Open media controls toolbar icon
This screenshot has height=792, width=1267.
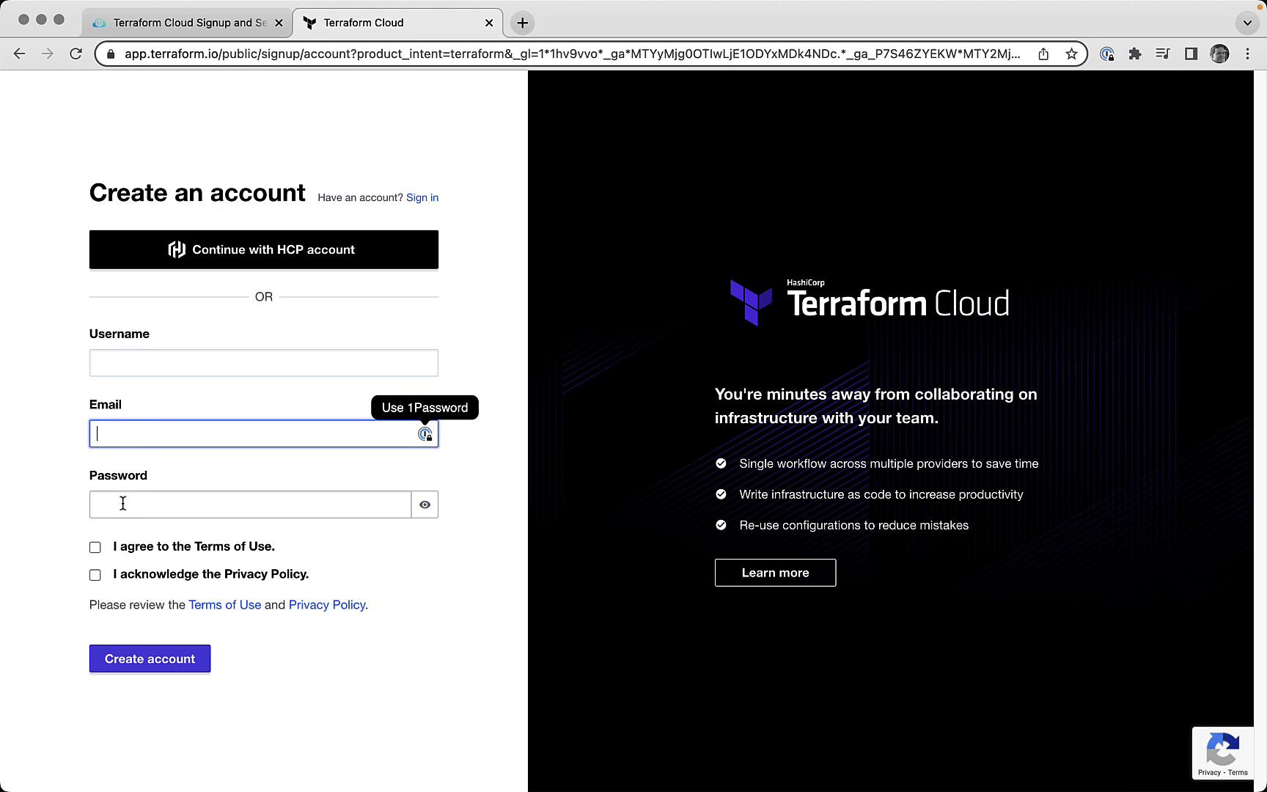click(1163, 54)
